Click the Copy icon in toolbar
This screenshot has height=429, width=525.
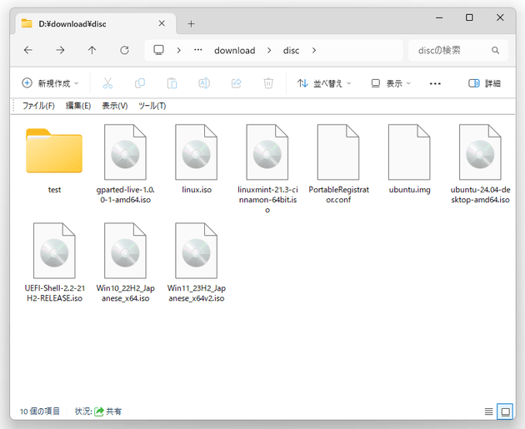pos(140,83)
